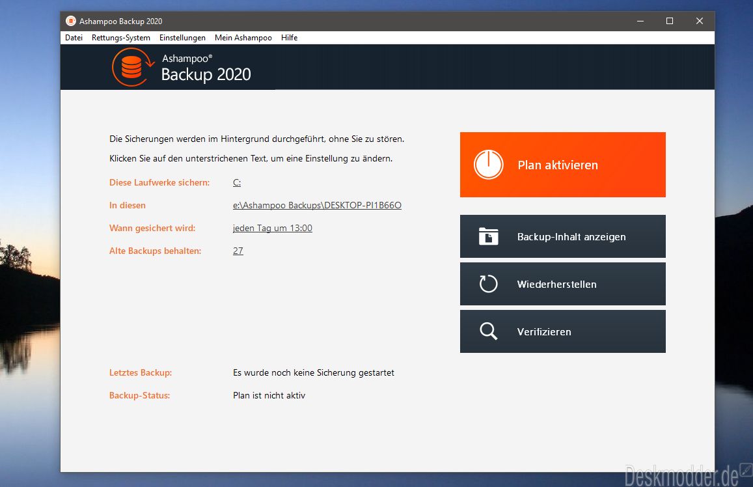Maximize the Ashampoo Backup 2020 window
753x487 pixels.
(x=670, y=21)
